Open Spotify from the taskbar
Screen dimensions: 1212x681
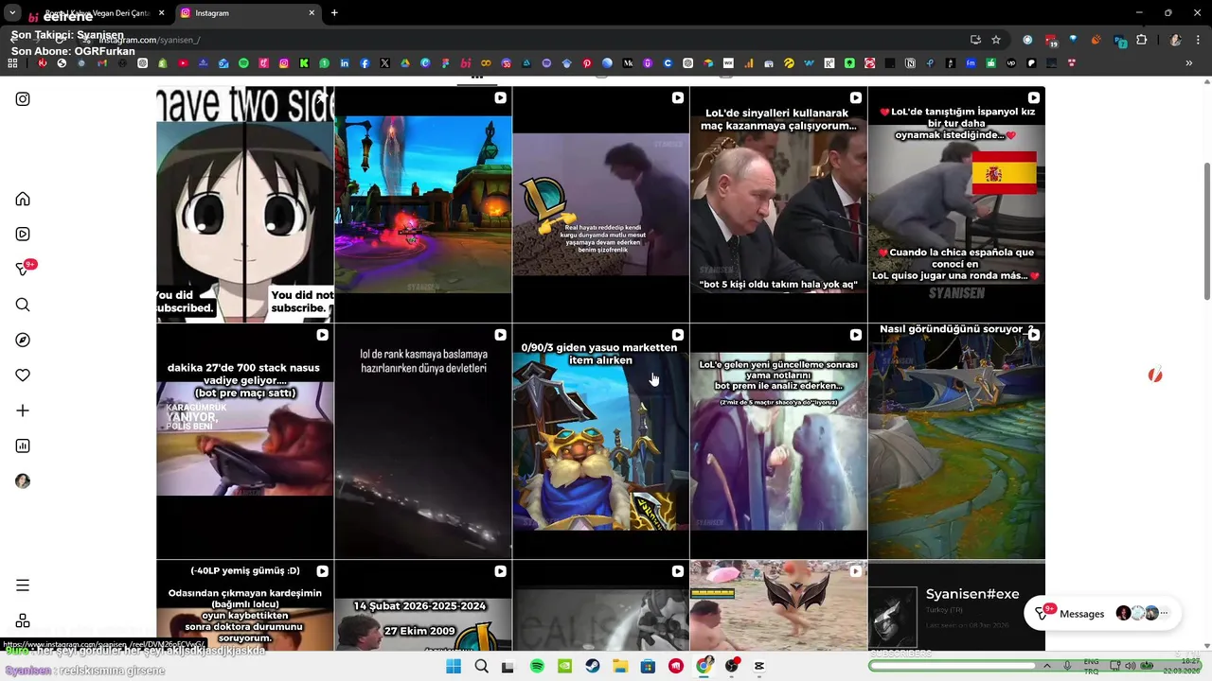pyautogui.click(x=537, y=666)
